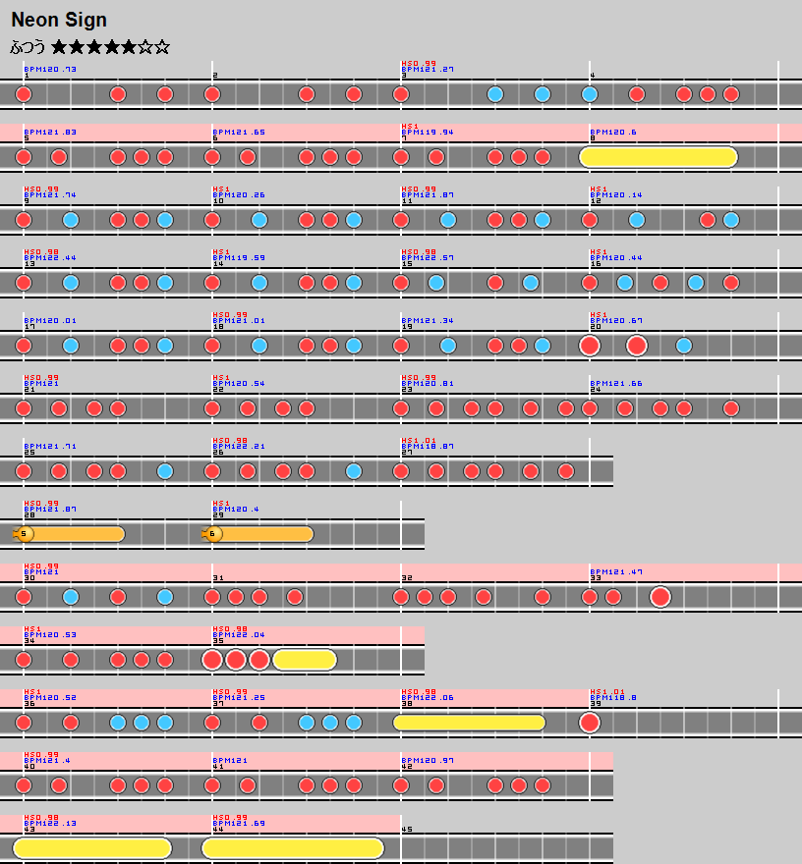Select the short yellow drumroll in measure 35
This screenshot has height=864, width=802.
point(305,660)
